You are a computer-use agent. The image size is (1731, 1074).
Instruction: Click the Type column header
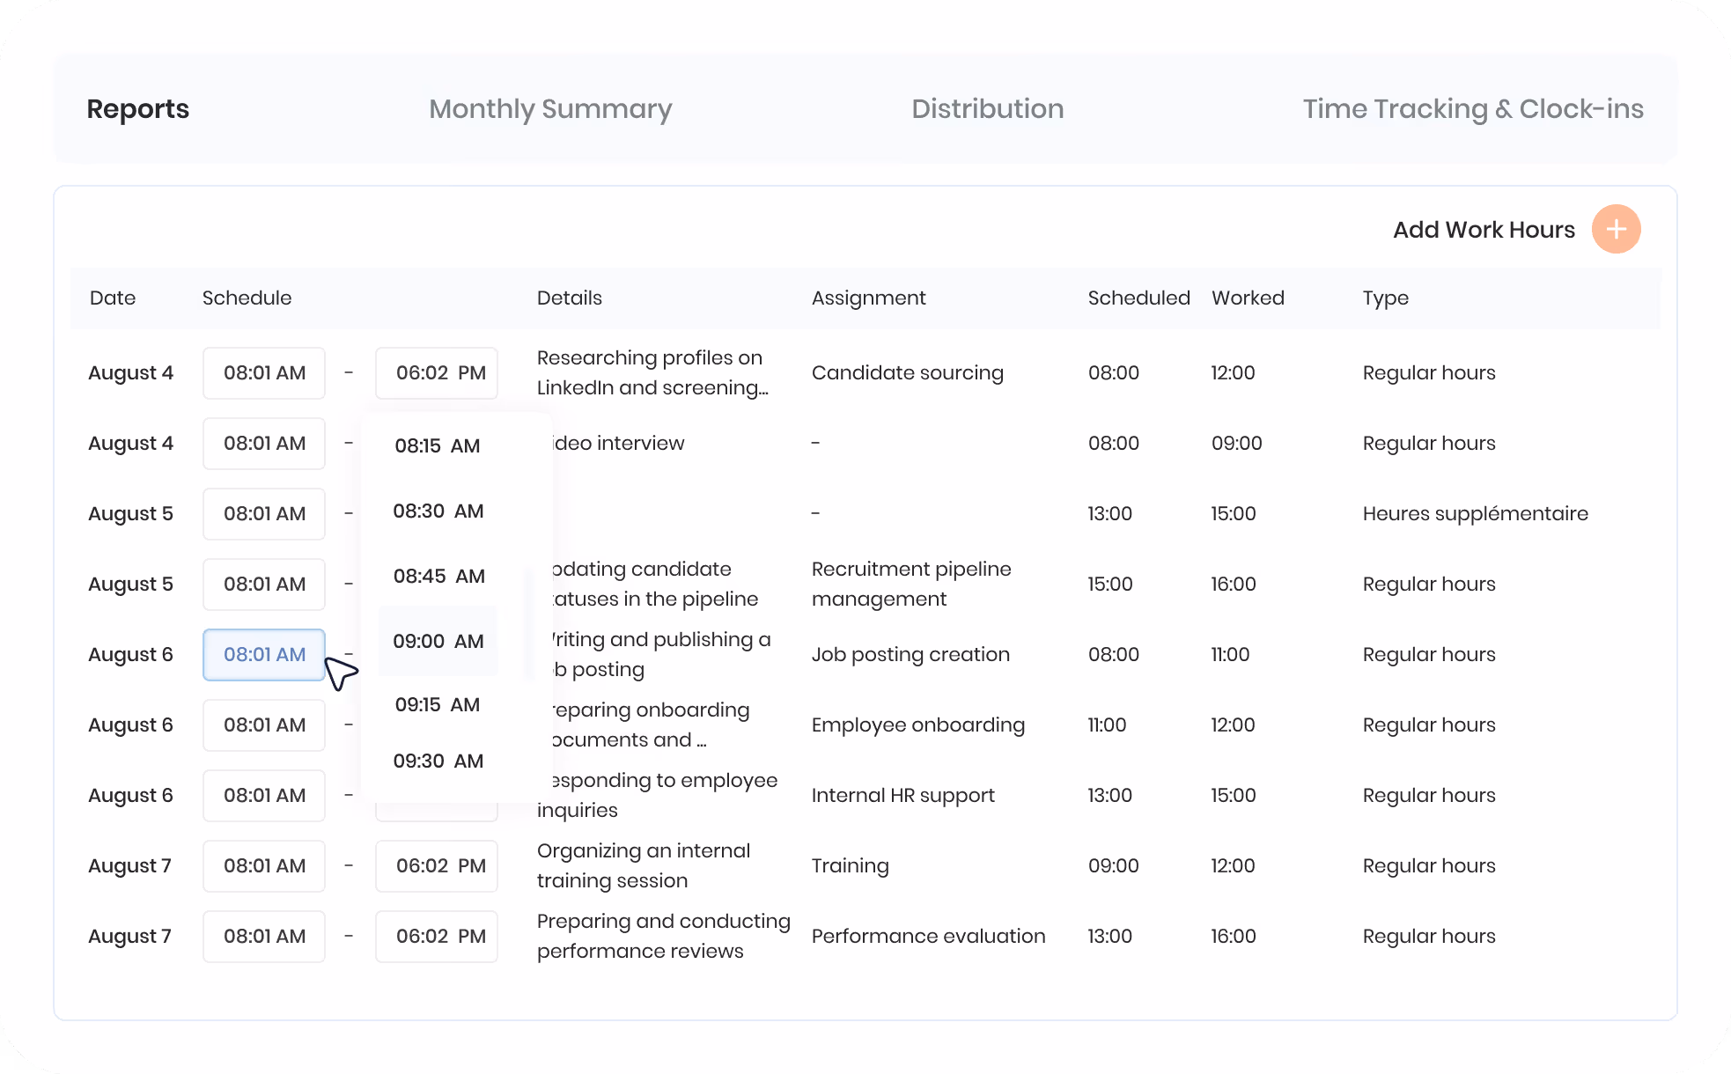click(x=1385, y=298)
